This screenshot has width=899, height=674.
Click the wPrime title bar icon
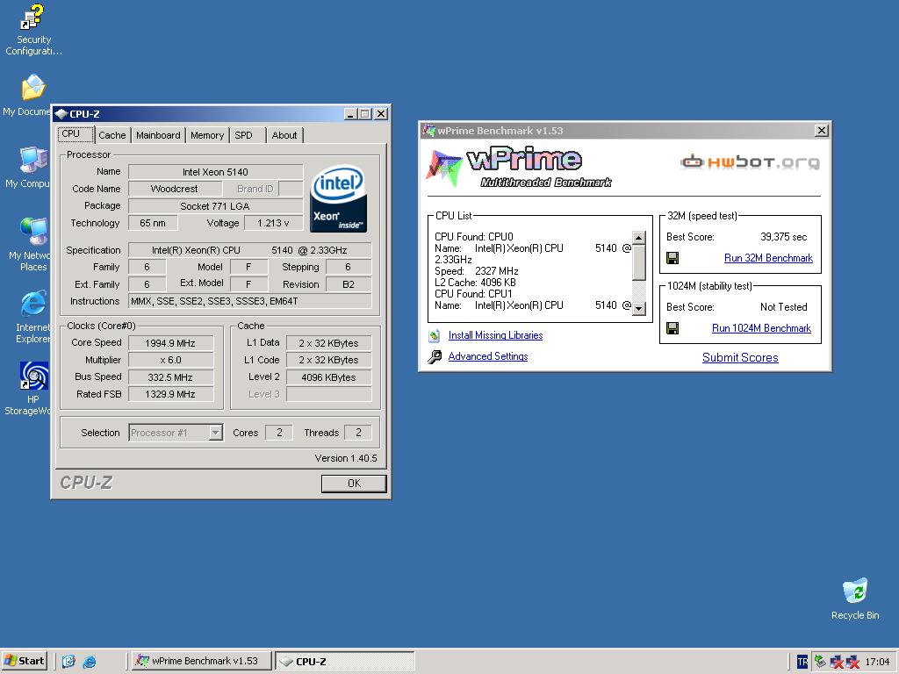pos(428,131)
